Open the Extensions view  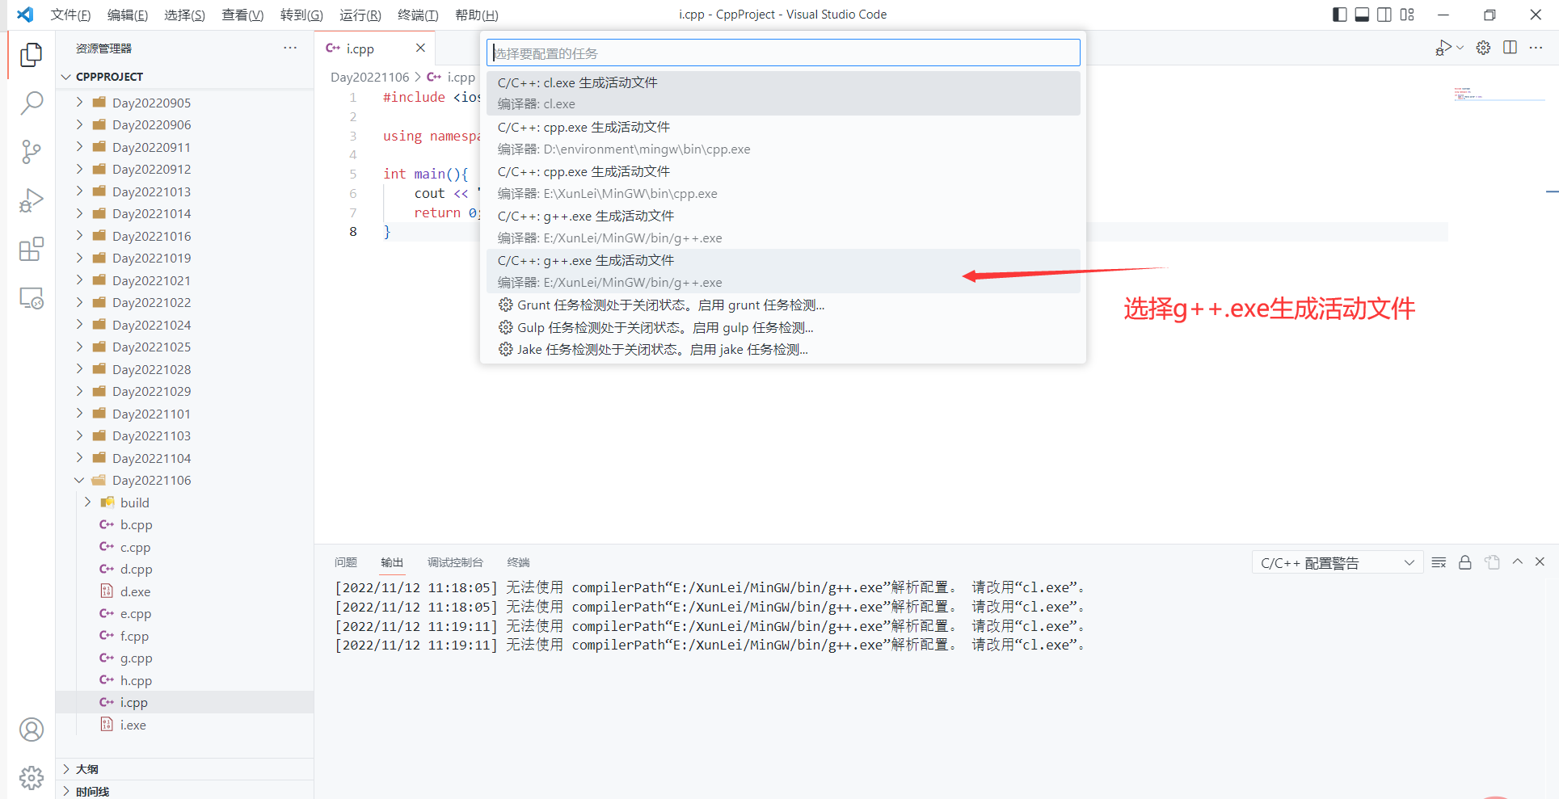coord(31,249)
